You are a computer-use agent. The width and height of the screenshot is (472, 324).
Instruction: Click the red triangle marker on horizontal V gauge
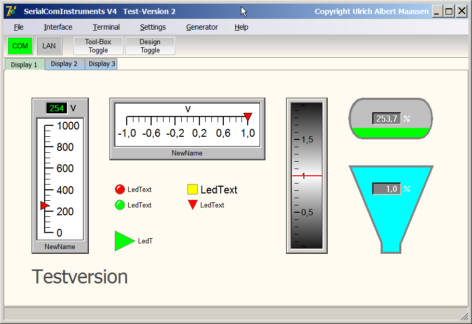[x=248, y=117]
